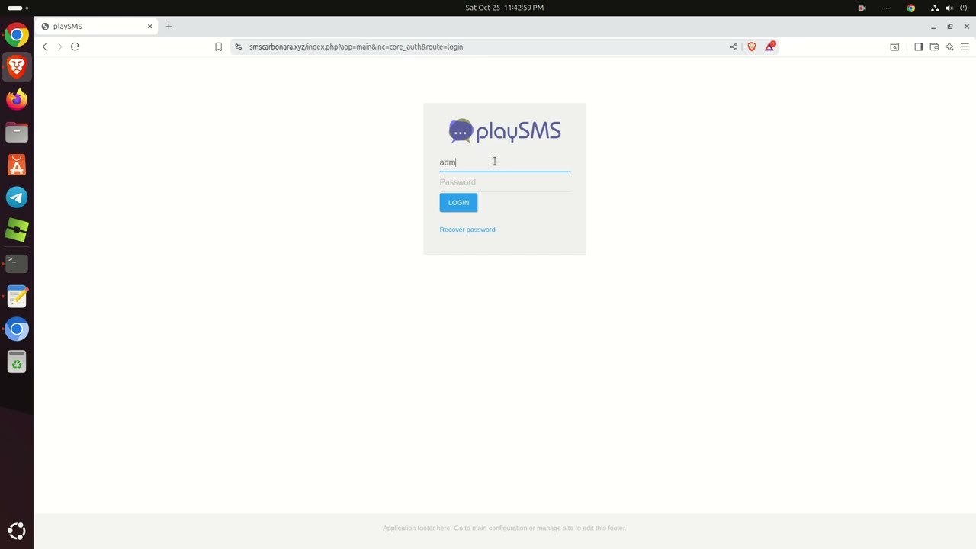Open the Recover password link
Image resolution: width=976 pixels, height=549 pixels.
[x=467, y=230]
